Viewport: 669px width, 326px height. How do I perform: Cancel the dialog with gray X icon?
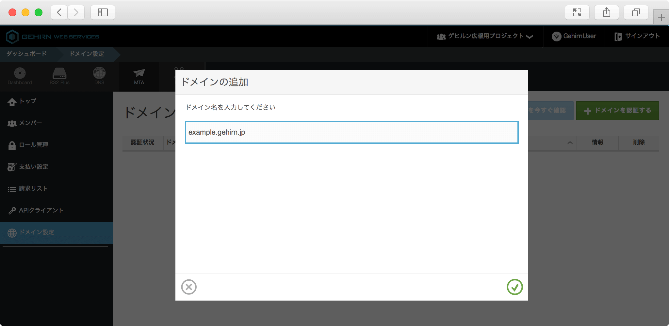point(189,287)
